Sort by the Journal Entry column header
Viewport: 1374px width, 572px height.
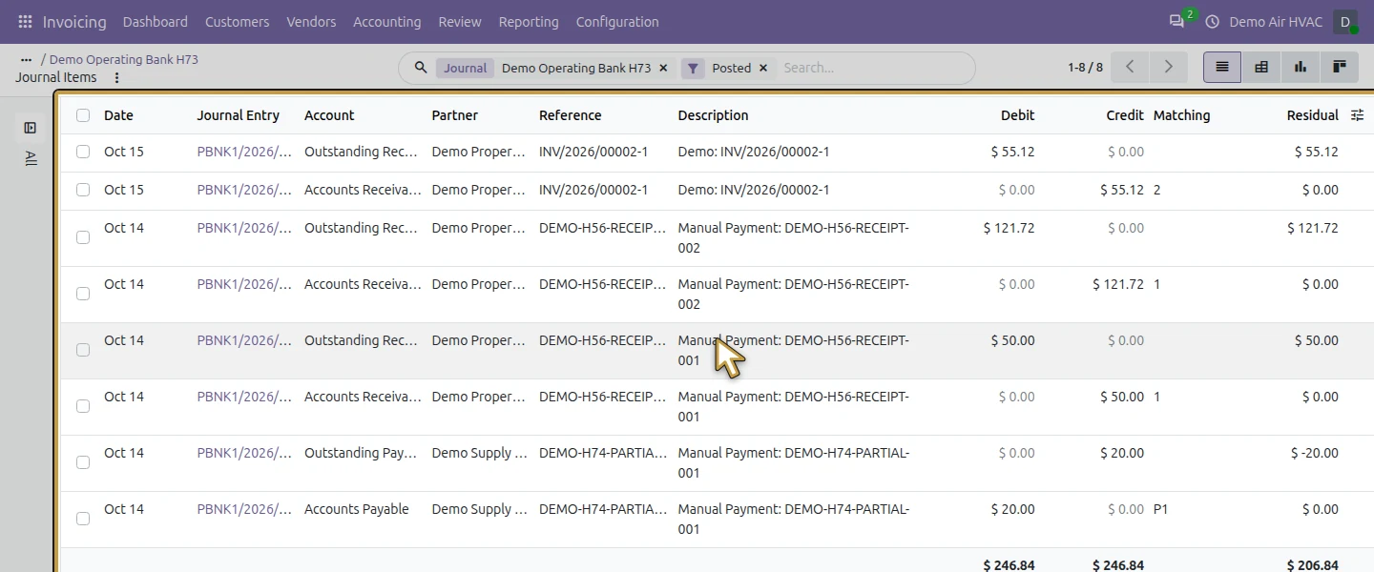(x=239, y=115)
